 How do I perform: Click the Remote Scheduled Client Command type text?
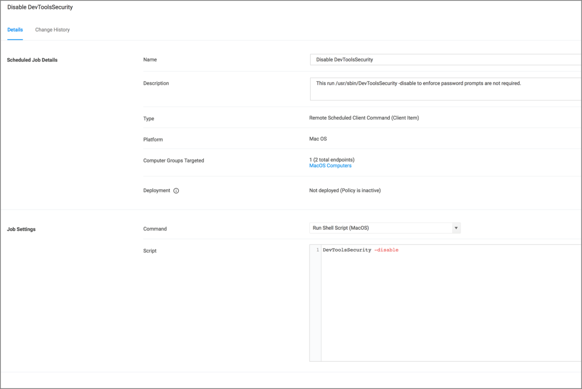[364, 118]
